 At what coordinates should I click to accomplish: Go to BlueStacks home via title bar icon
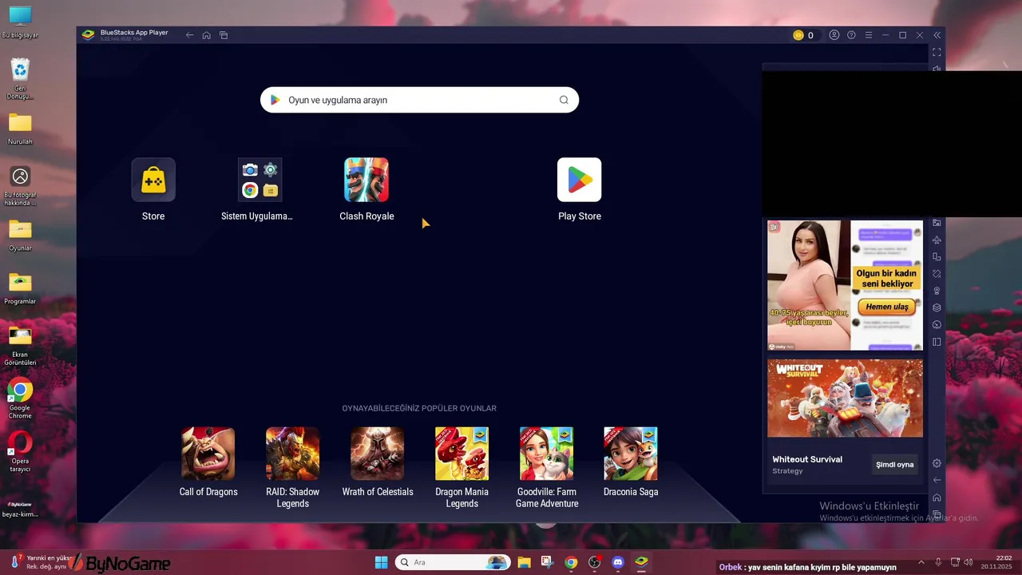click(206, 35)
